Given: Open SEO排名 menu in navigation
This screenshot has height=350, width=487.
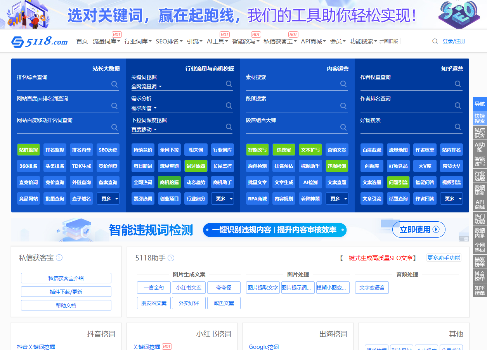Looking at the screenshot, I should click(x=169, y=41).
